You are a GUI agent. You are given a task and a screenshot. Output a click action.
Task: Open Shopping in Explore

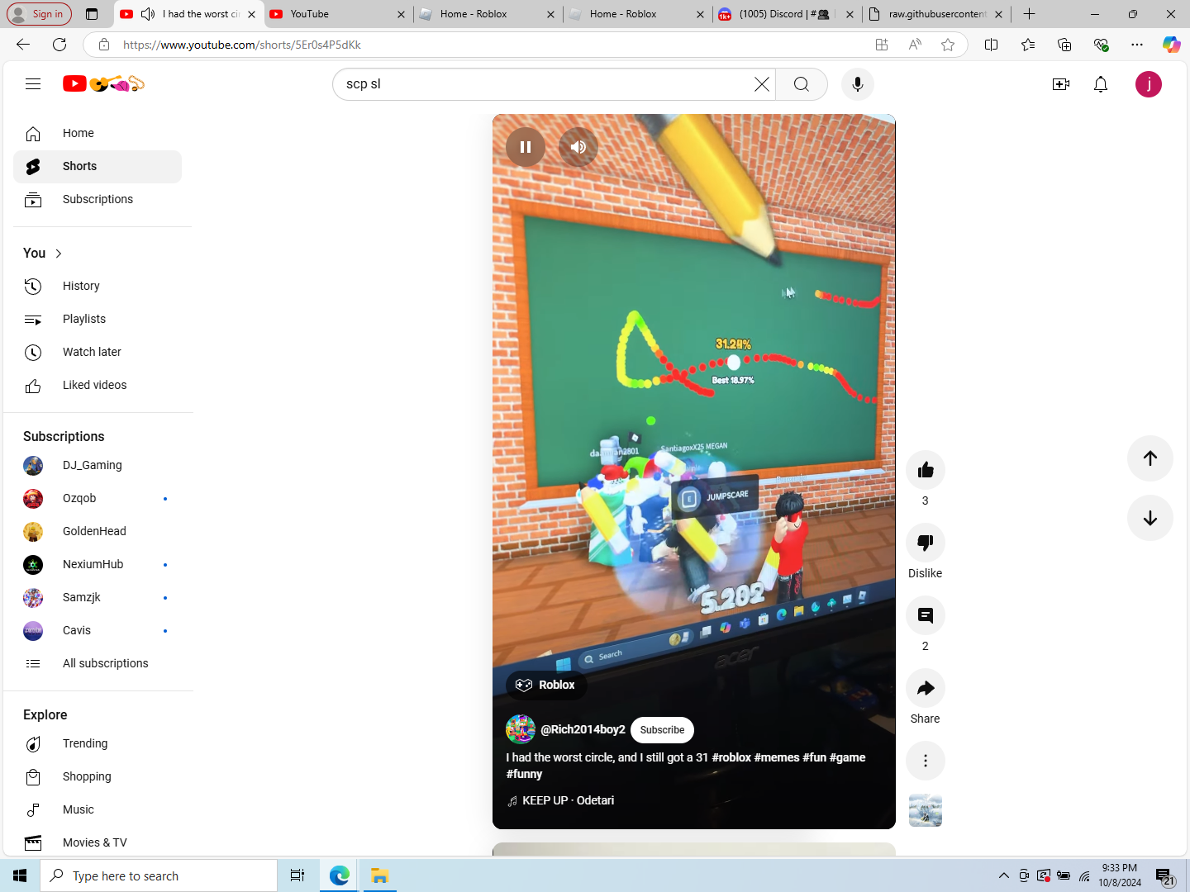click(x=98, y=776)
